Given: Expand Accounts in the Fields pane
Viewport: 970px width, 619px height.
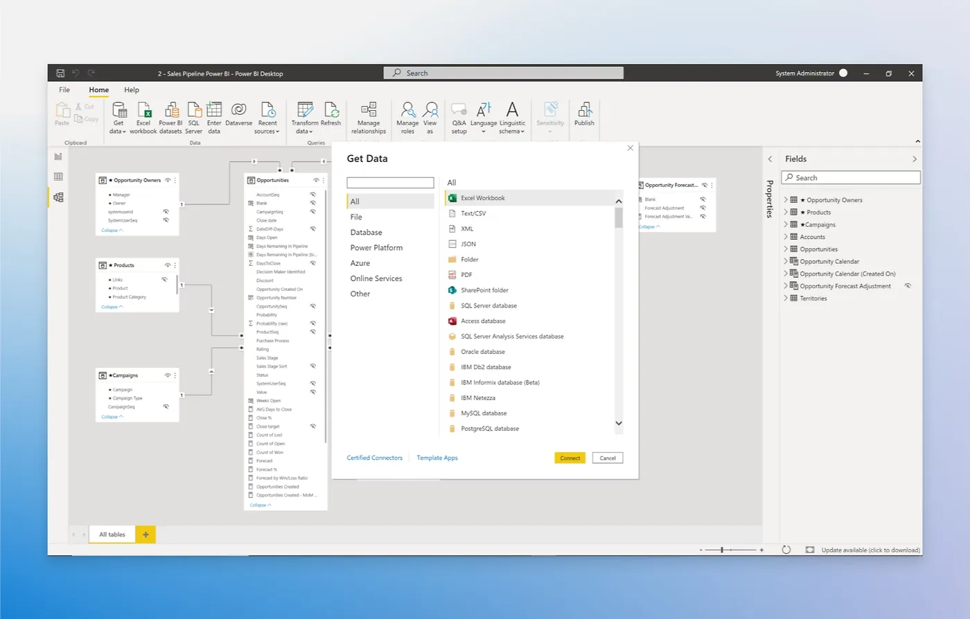Looking at the screenshot, I should [785, 236].
